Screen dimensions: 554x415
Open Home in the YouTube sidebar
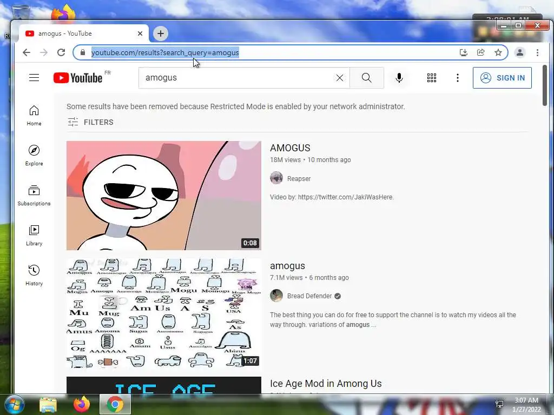[34, 116]
